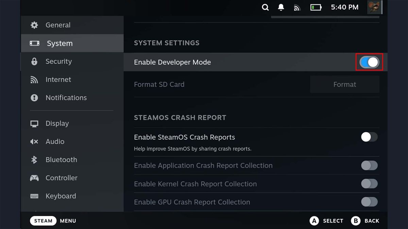Select the Audio settings speaker icon
The height and width of the screenshot is (229, 408).
34,141
